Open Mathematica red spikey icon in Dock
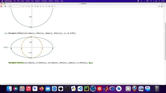This screenshot has width=166, height=93. click(99, 89)
